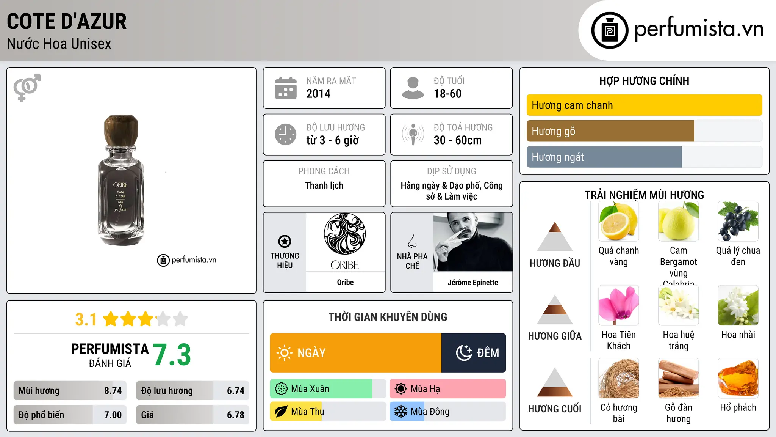
Task: Click the clock icon beside Độ lưu hương
Action: click(x=286, y=134)
